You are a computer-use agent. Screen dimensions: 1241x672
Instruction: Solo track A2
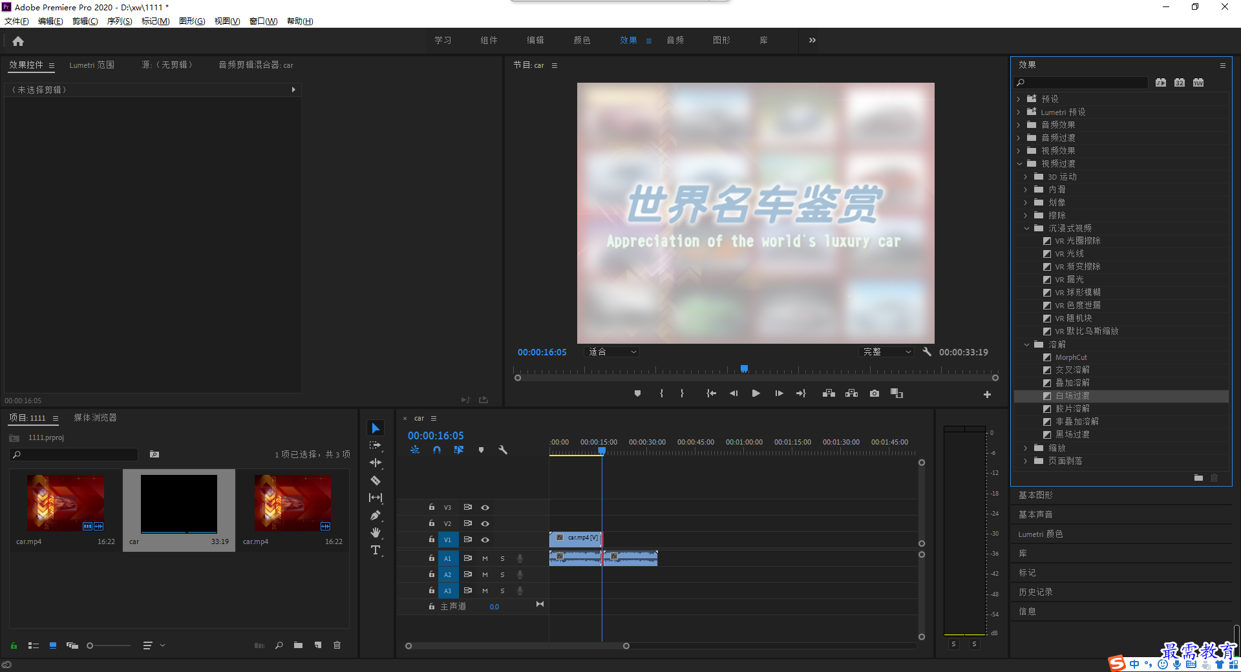click(x=502, y=574)
